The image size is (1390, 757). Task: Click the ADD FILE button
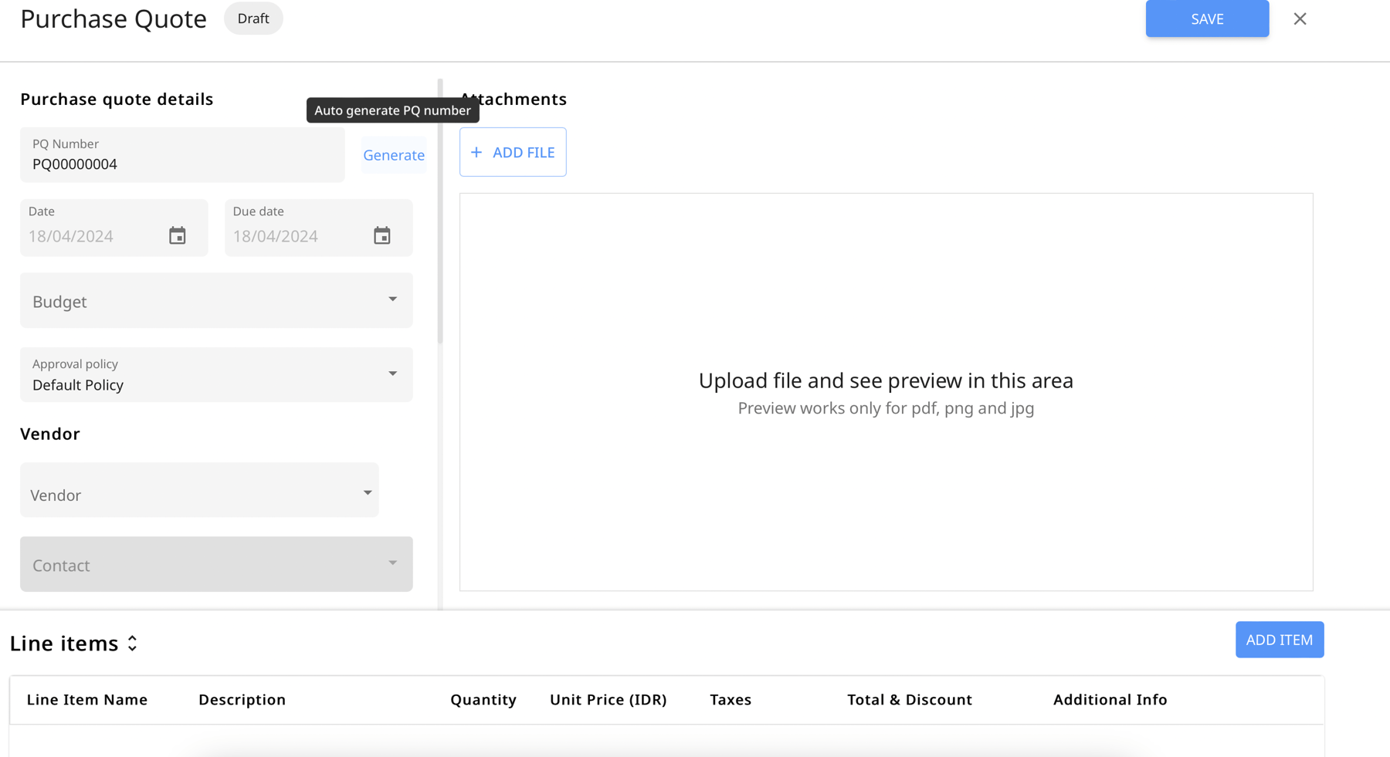(x=513, y=152)
